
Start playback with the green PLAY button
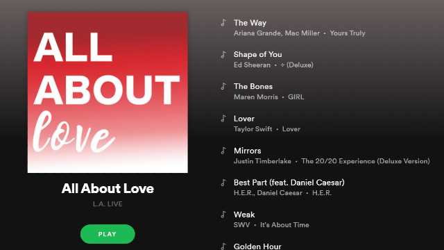108,234
